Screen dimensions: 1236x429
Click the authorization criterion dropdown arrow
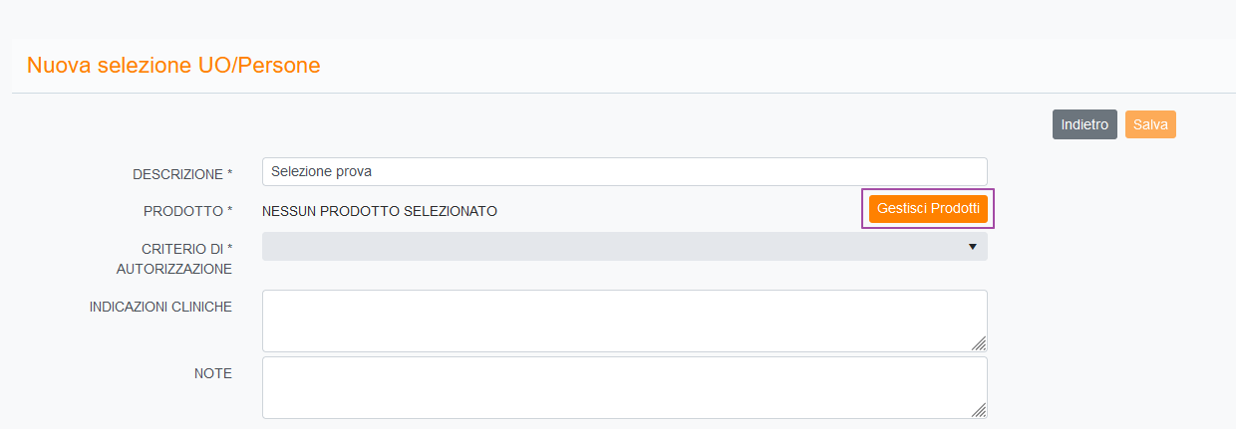973,247
